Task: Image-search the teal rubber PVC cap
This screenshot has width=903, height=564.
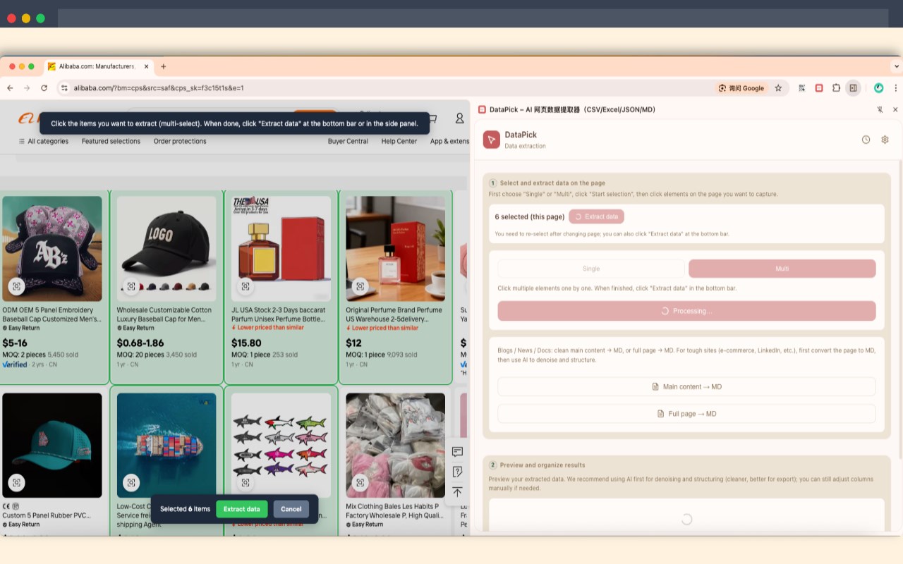Action: point(17,483)
